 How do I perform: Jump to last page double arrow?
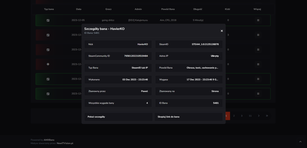(x=267, y=116)
